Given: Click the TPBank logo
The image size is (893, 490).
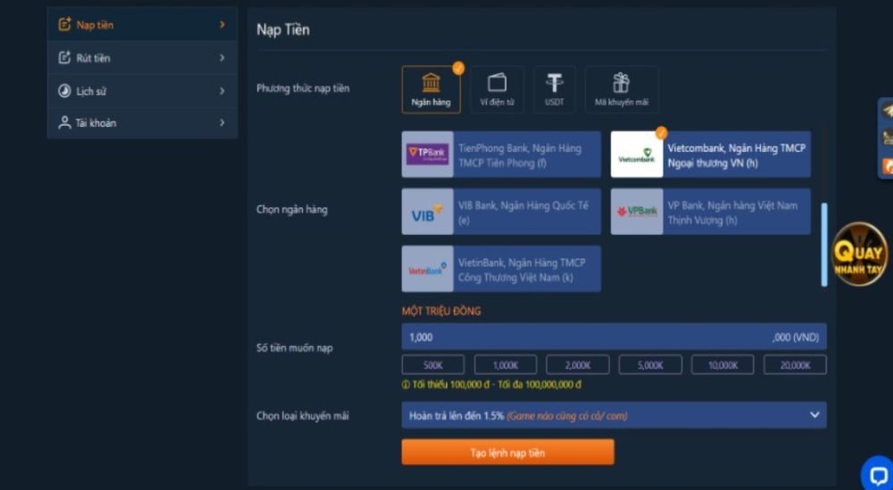Looking at the screenshot, I should 428,154.
